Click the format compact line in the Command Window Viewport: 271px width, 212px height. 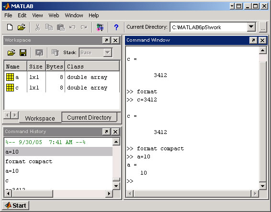click(156, 148)
